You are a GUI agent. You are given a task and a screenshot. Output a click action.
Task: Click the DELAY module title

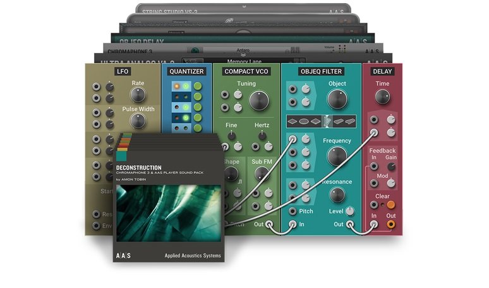(x=382, y=72)
